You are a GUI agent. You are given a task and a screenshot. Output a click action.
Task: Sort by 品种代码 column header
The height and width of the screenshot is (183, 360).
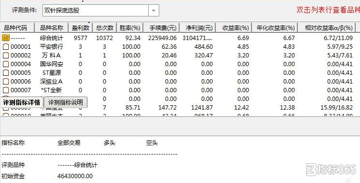click(17, 28)
